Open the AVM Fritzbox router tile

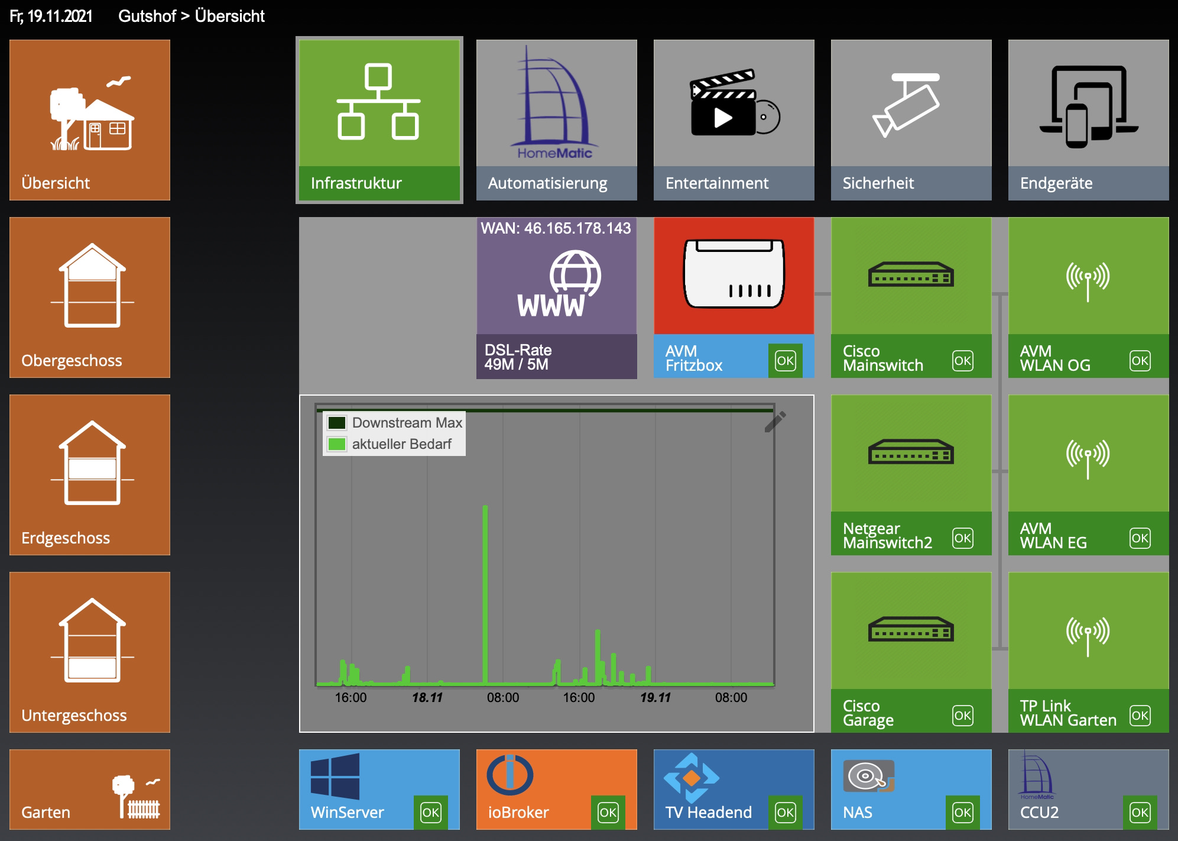734,276
